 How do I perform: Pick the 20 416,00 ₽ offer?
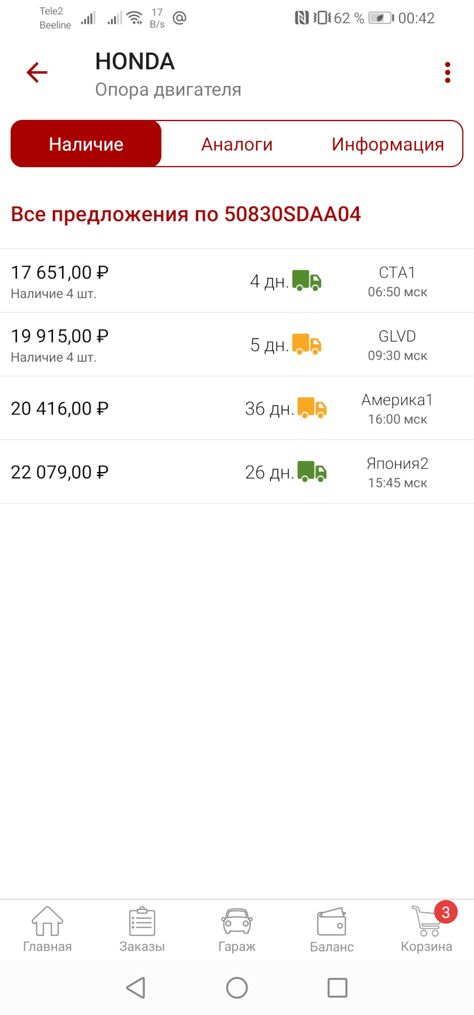click(x=60, y=408)
